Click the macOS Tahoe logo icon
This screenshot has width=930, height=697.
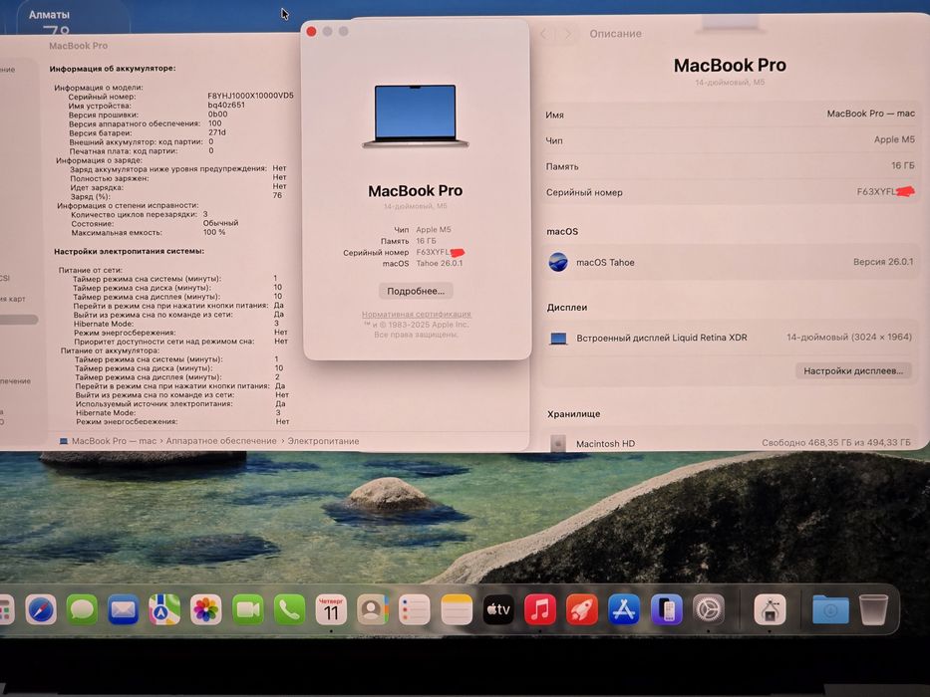(558, 262)
